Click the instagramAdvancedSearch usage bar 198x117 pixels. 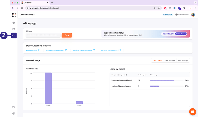click(167, 80)
